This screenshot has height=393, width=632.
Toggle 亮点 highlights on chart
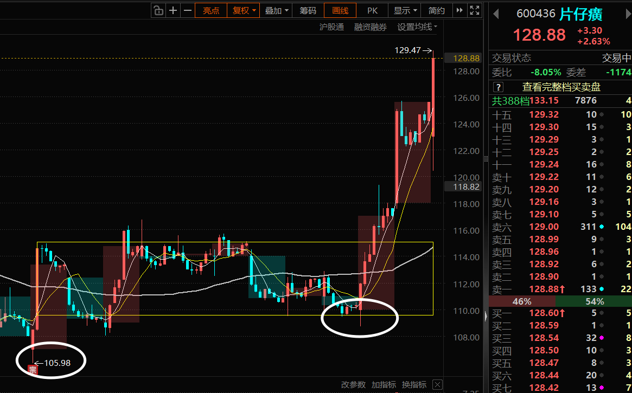(211, 10)
